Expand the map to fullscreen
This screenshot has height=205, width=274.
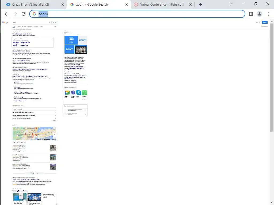(x=54, y=129)
